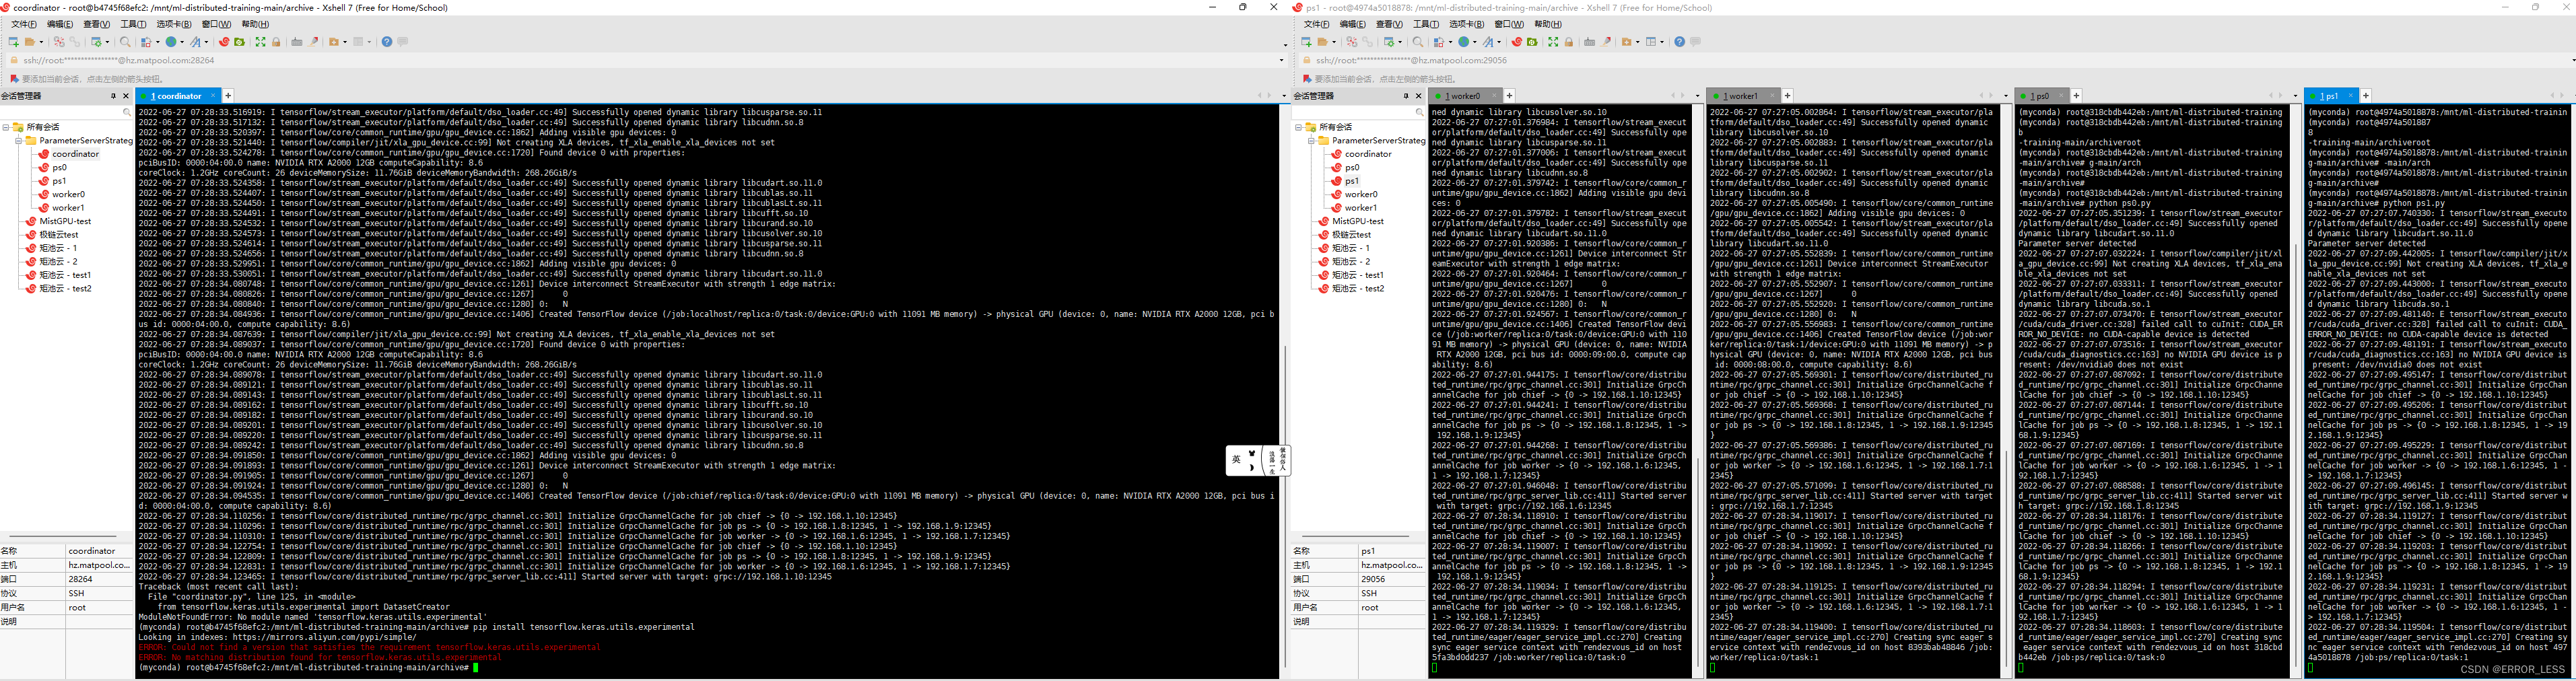Click color scheme icon in coordinator window toolbar

pos(146,42)
